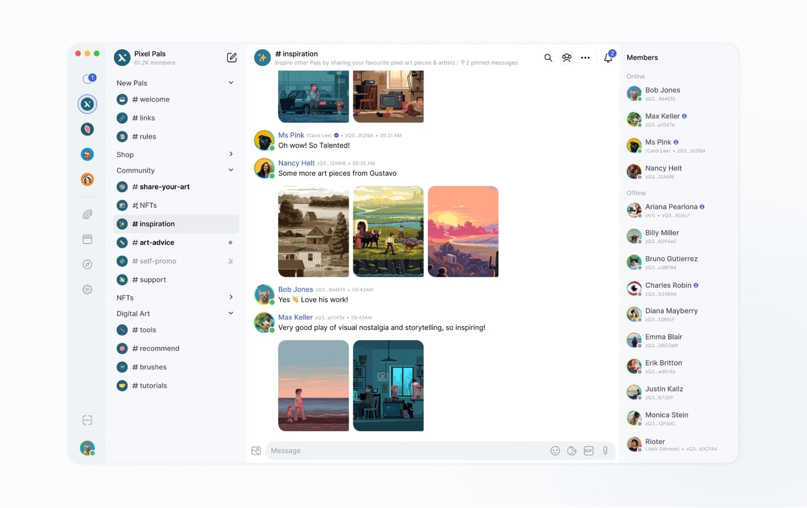Open the sticker picker next to emoji icon

[x=571, y=450]
